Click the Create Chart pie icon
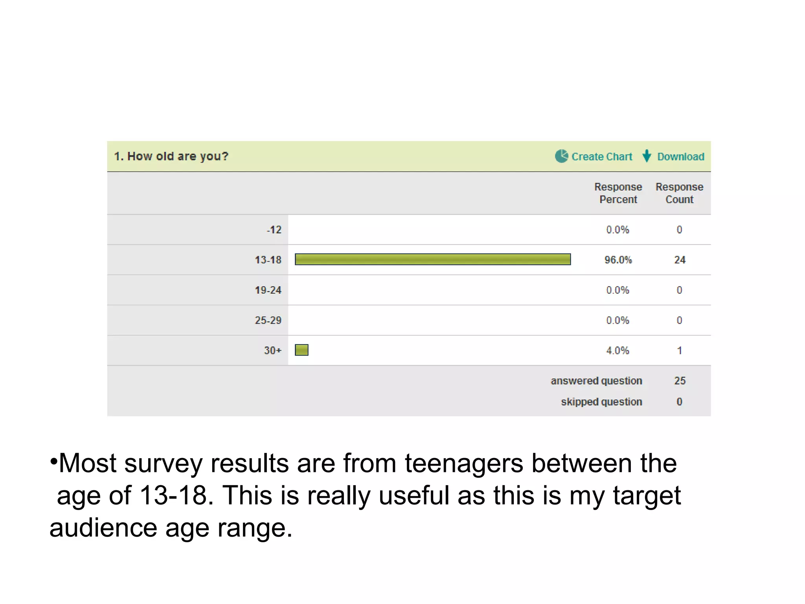 [x=561, y=156]
